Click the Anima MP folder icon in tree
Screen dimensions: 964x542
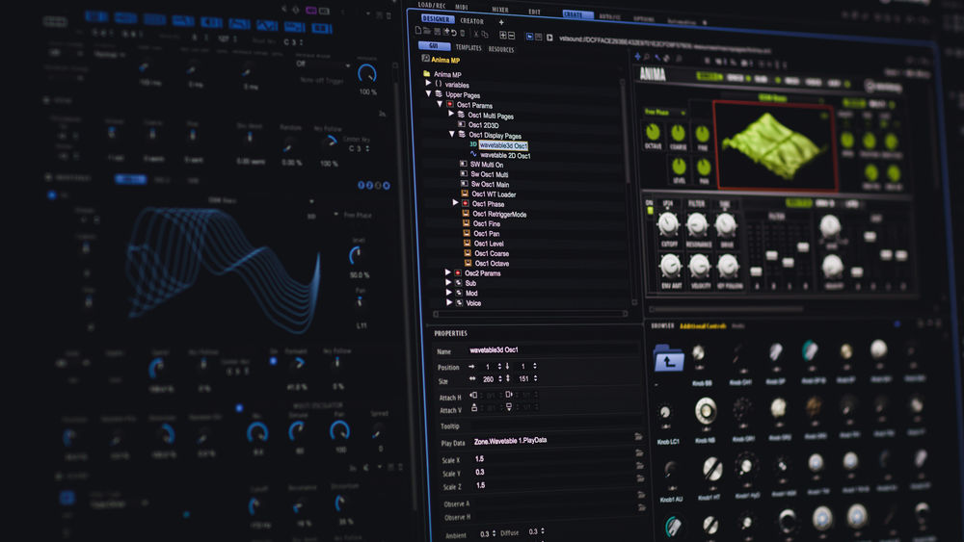pyautogui.click(x=426, y=73)
